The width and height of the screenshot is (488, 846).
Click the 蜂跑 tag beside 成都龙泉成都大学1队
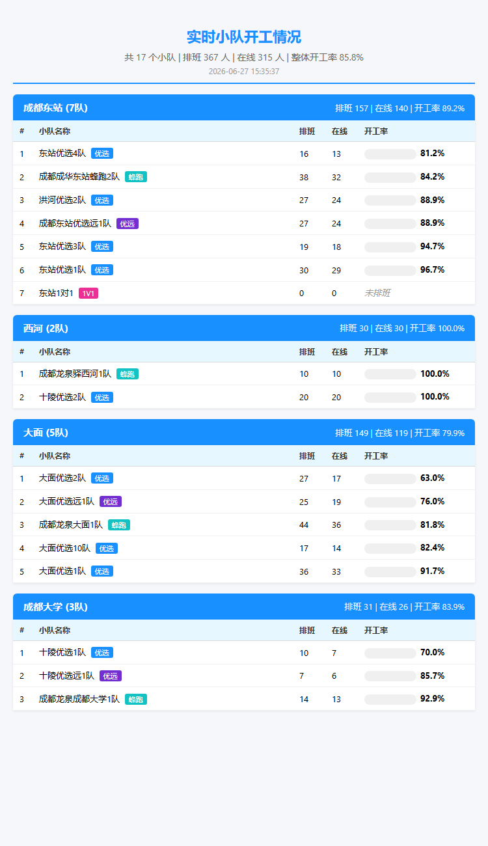tap(136, 700)
